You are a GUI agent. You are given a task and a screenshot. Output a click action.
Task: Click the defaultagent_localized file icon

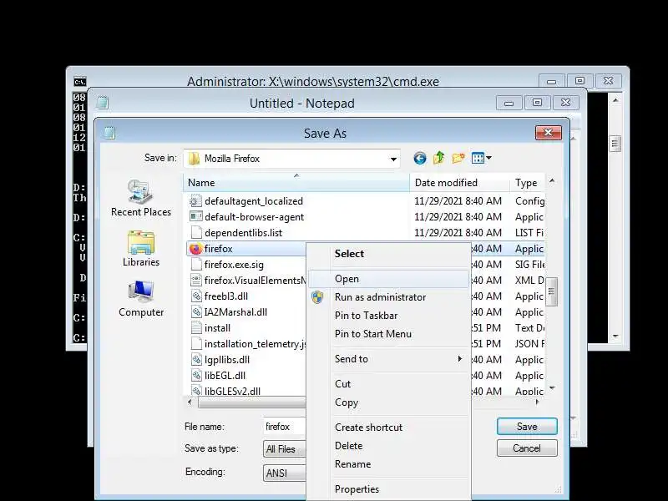coord(195,201)
